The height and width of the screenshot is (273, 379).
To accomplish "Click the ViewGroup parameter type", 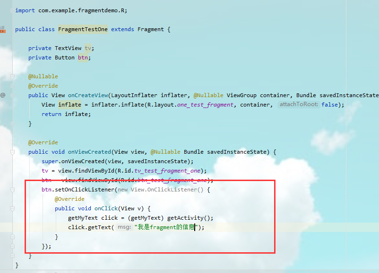I will point(241,95).
